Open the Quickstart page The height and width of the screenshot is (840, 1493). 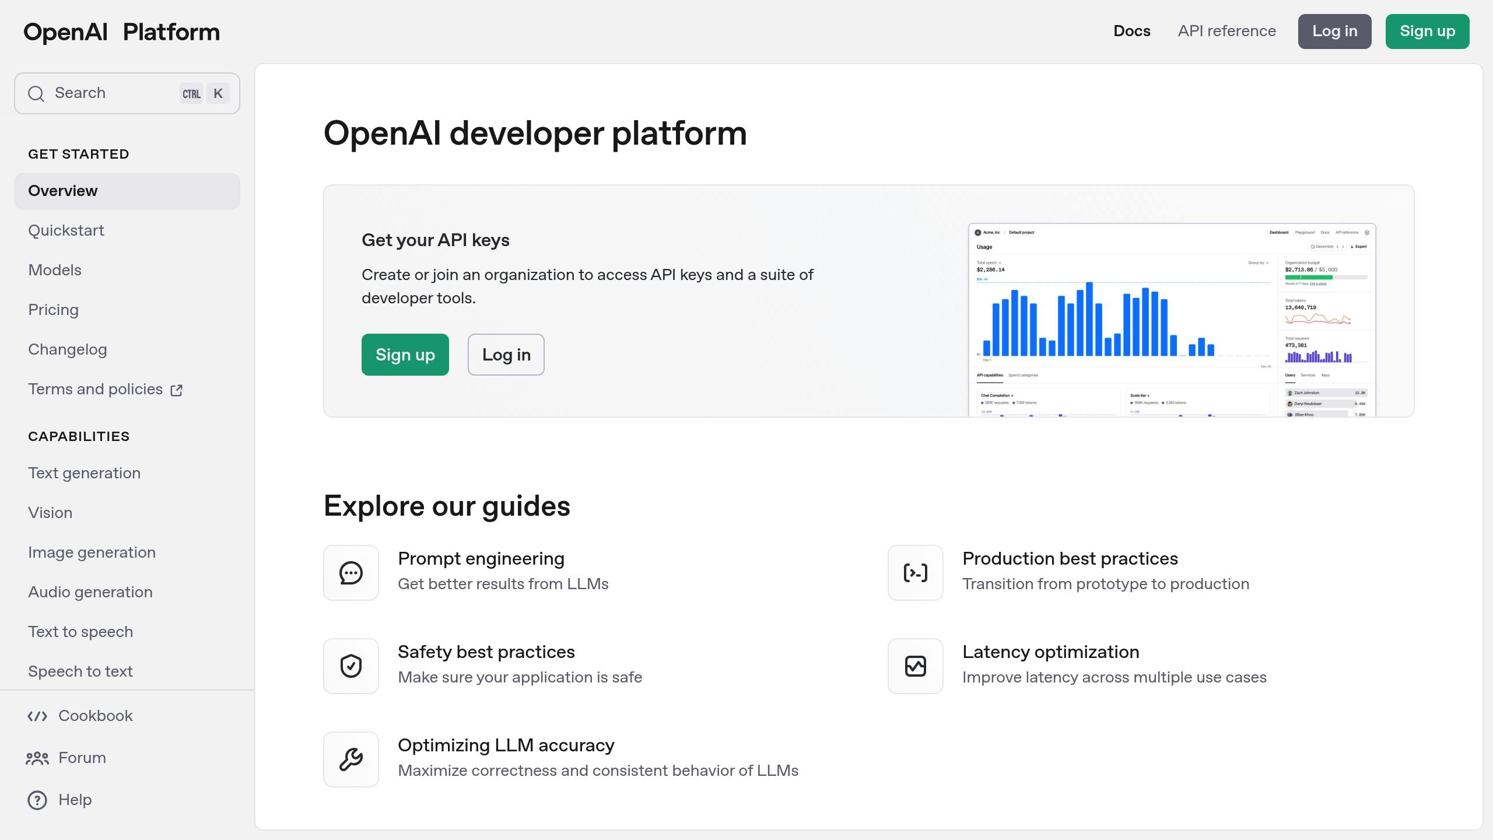(x=66, y=230)
